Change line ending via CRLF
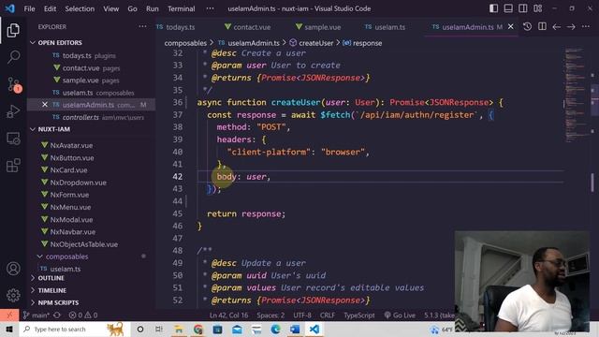This screenshot has height=337, width=599. click(328, 315)
